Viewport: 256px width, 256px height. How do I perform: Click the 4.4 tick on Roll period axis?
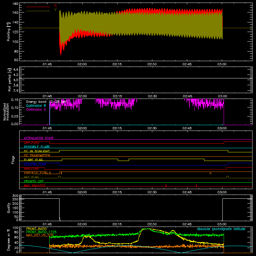click(16, 69)
